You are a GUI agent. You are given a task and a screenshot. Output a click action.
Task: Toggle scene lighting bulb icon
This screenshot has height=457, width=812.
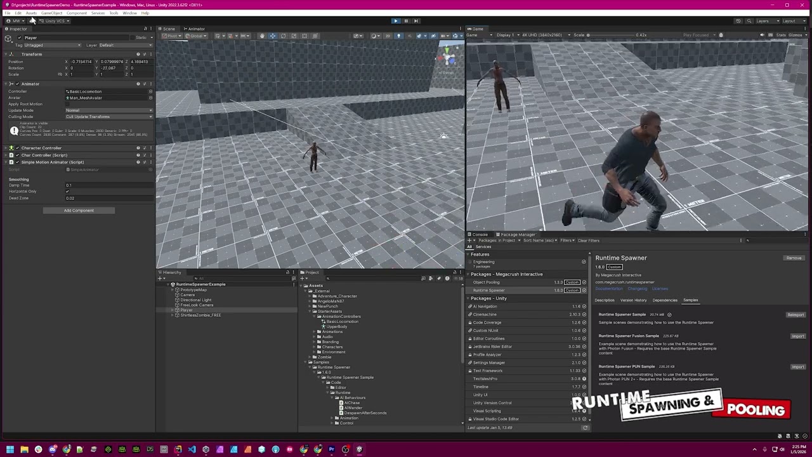tap(398, 36)
